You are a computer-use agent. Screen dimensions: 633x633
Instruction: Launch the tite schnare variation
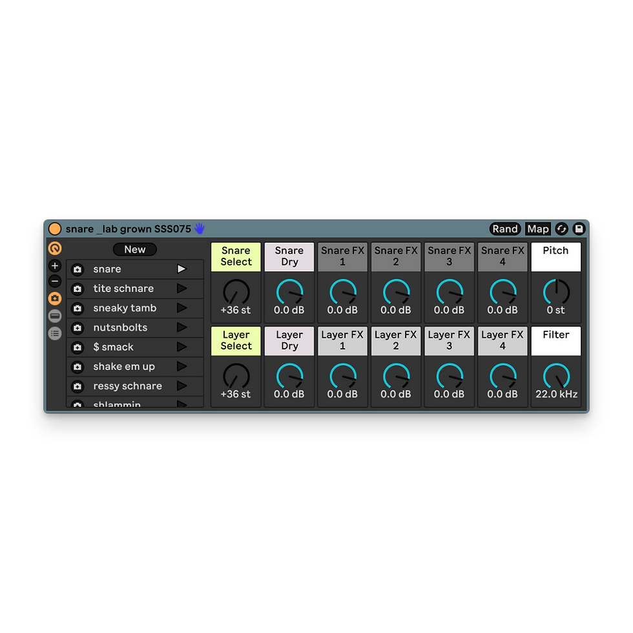click(x=182, y=288)
